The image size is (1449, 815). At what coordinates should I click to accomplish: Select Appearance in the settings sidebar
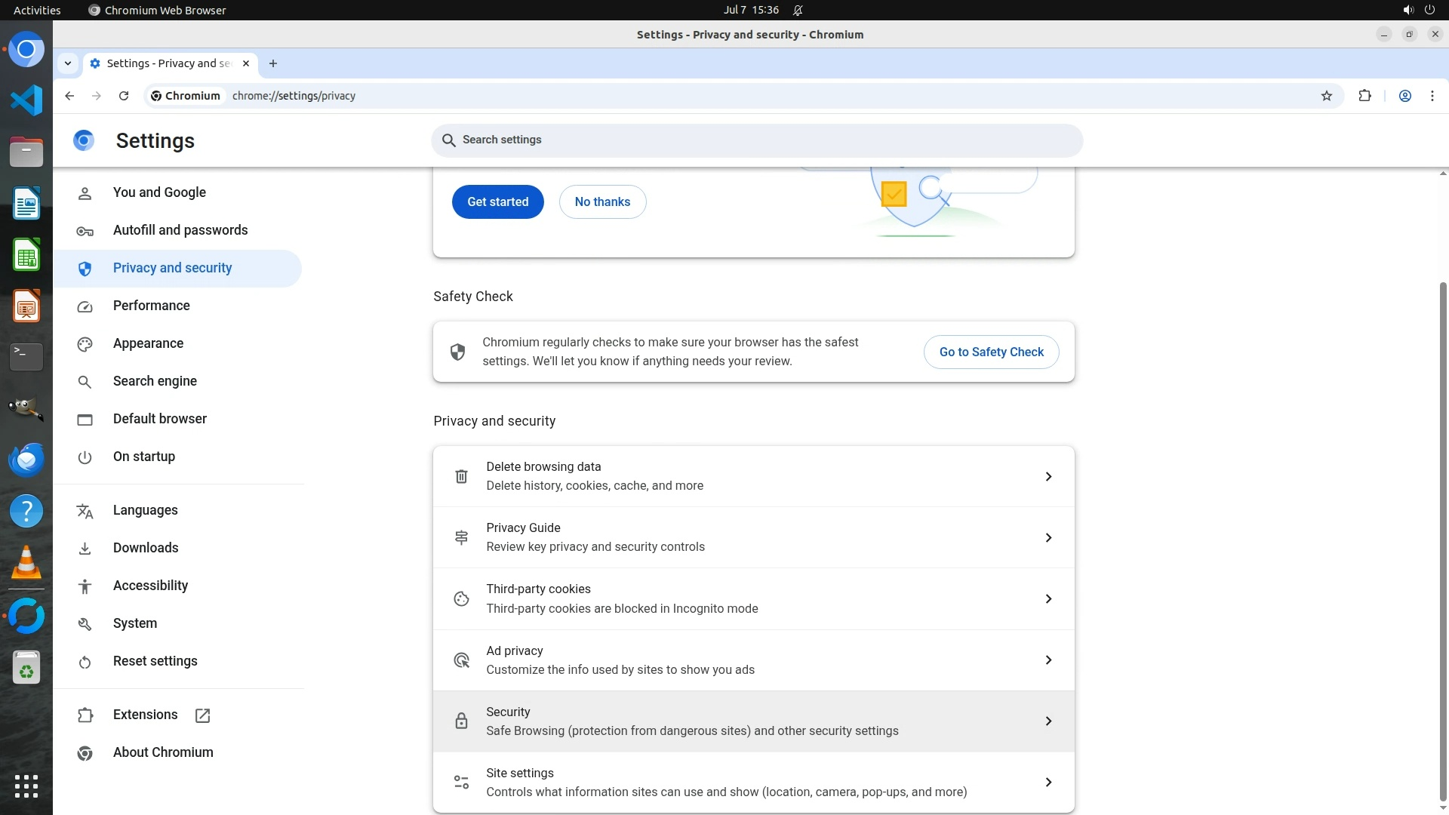[148, 343]
